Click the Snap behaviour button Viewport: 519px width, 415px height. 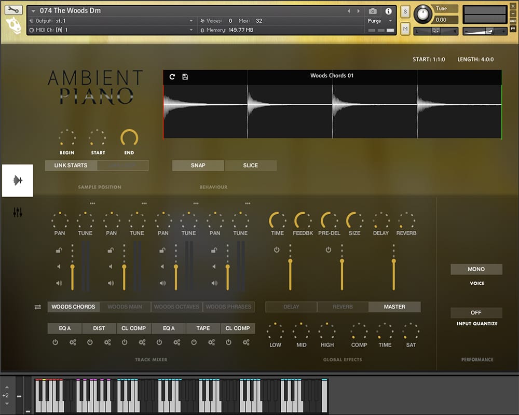(x=198, y=165)
